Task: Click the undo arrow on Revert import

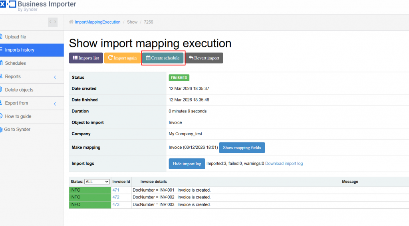Action: click(191, 58)
